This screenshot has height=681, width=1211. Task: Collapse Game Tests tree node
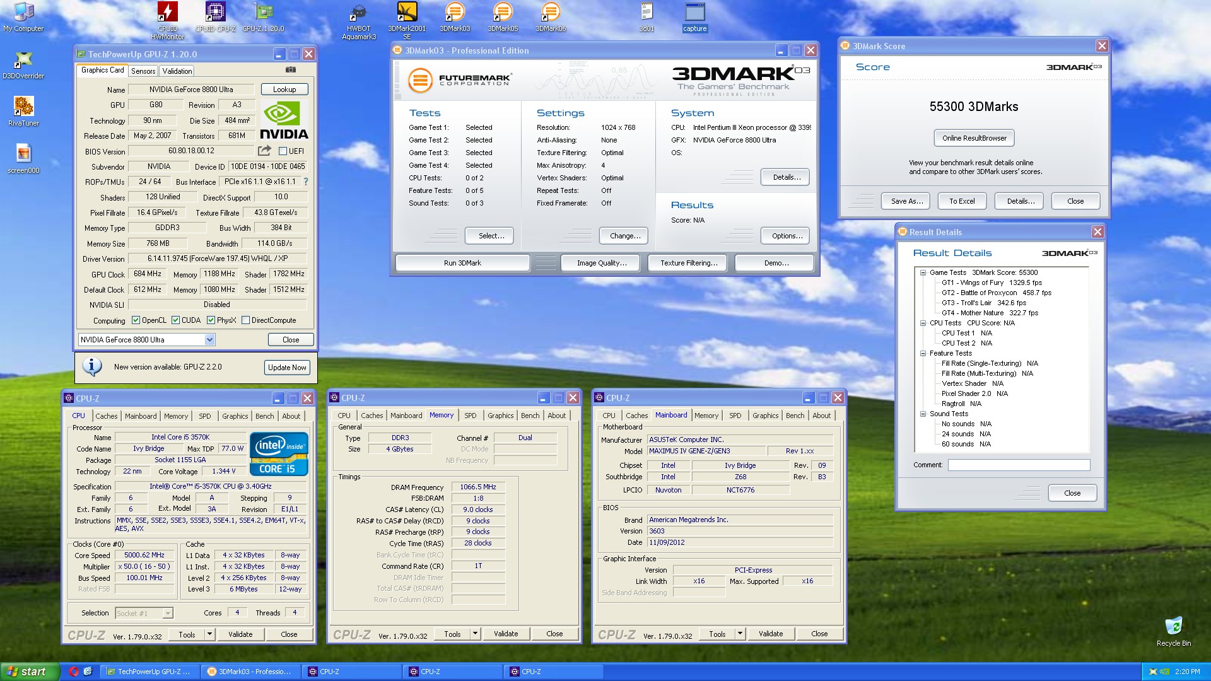[x=923, y=273]
